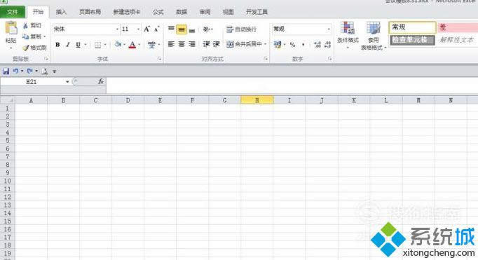This screenshot has height=260, width=478.
Task: Click the accounting number format icon
Action: point(277,45)
